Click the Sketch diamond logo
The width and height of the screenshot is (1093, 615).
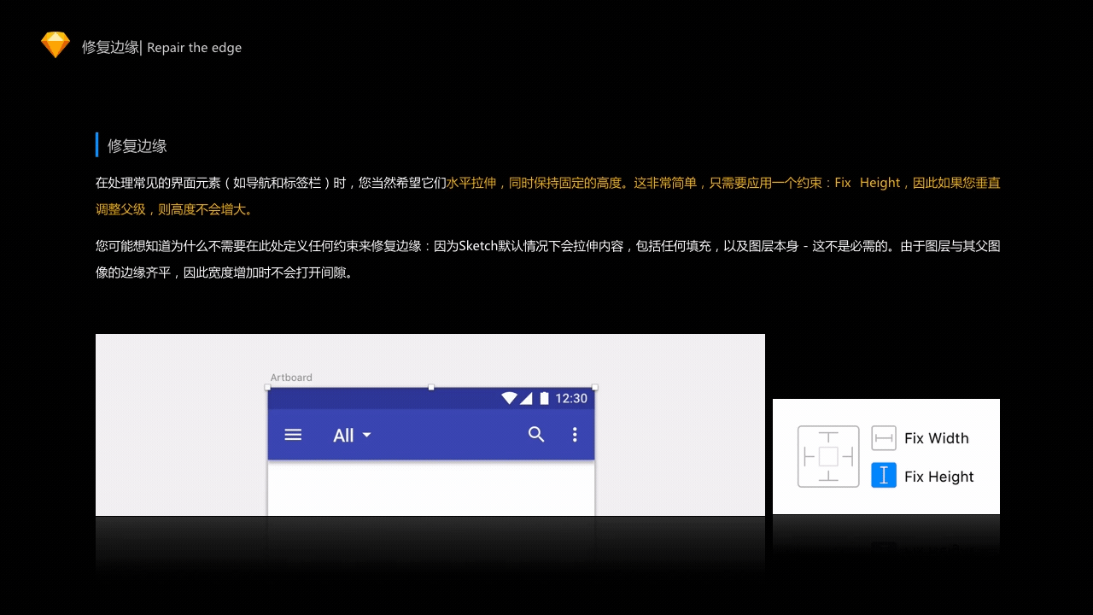(x=55, y=44)
